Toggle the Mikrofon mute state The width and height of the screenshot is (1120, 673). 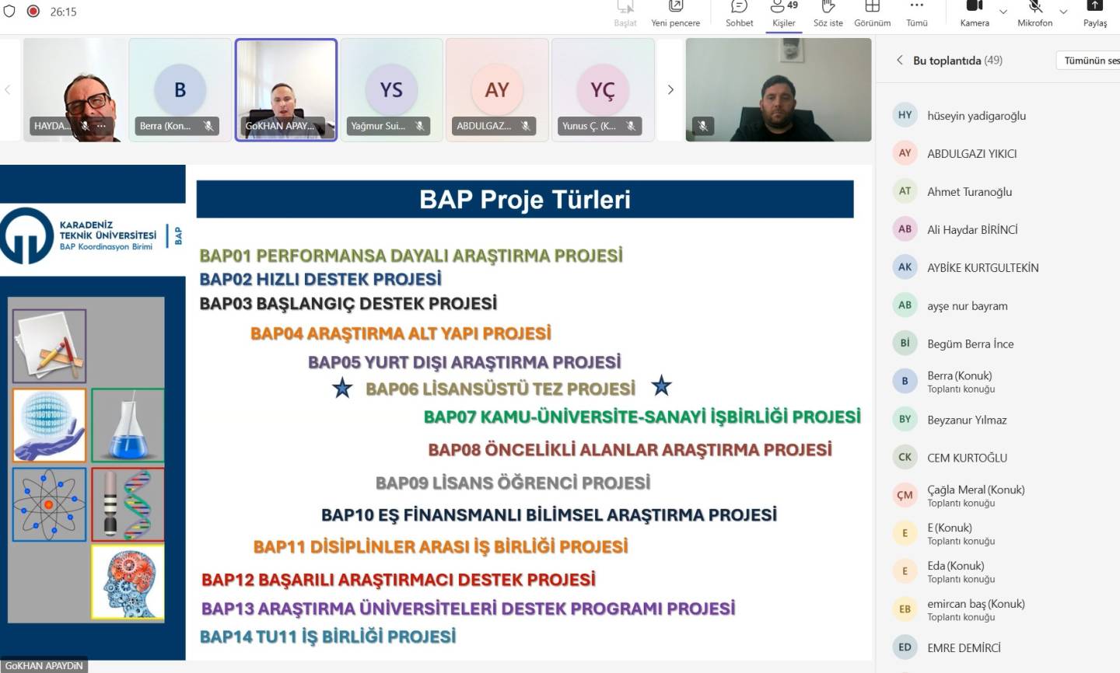(x=1034, y=9)
